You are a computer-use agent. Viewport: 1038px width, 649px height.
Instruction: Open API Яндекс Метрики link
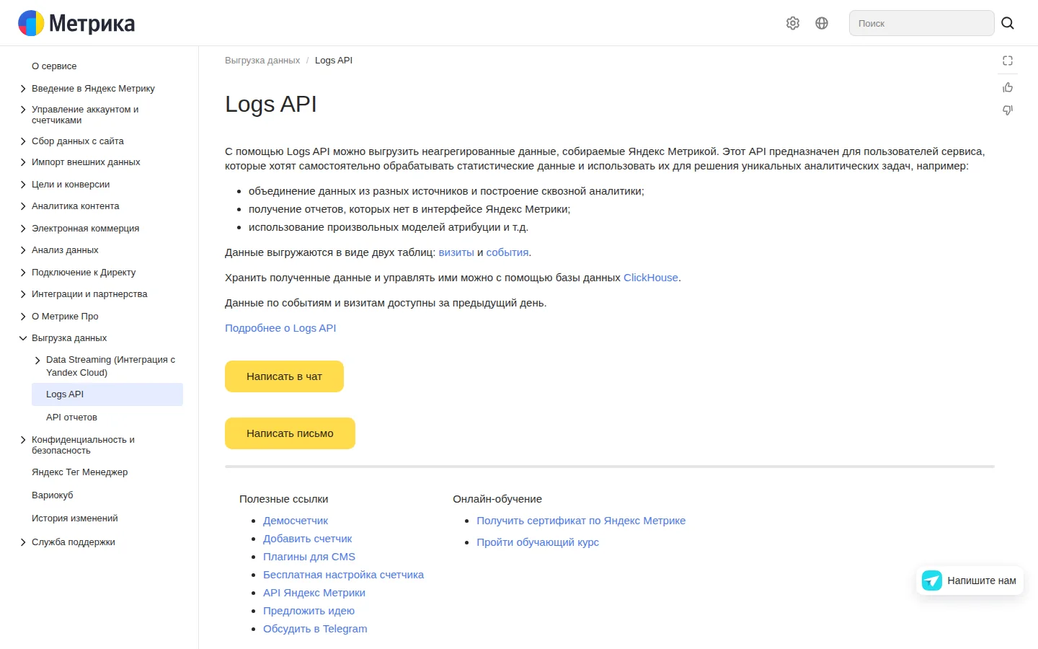coord(314,593)
